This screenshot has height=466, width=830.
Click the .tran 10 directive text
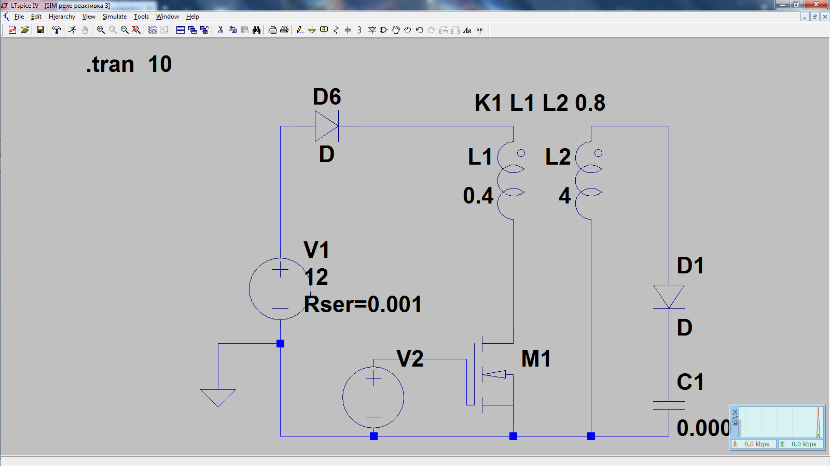coord(129,65)
